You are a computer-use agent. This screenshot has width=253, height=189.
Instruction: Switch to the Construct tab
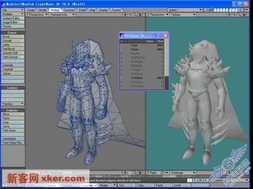69,10
